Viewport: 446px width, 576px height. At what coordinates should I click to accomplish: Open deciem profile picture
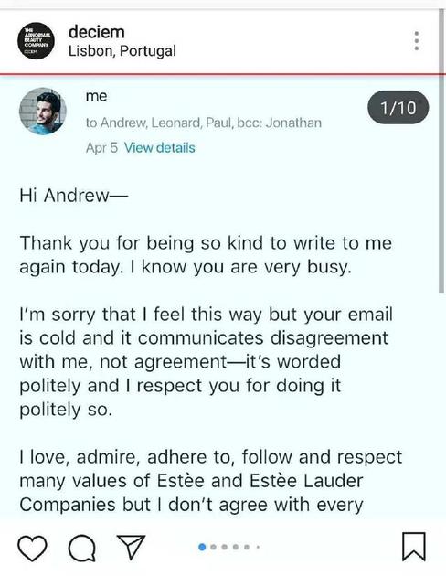coord(36,40)
